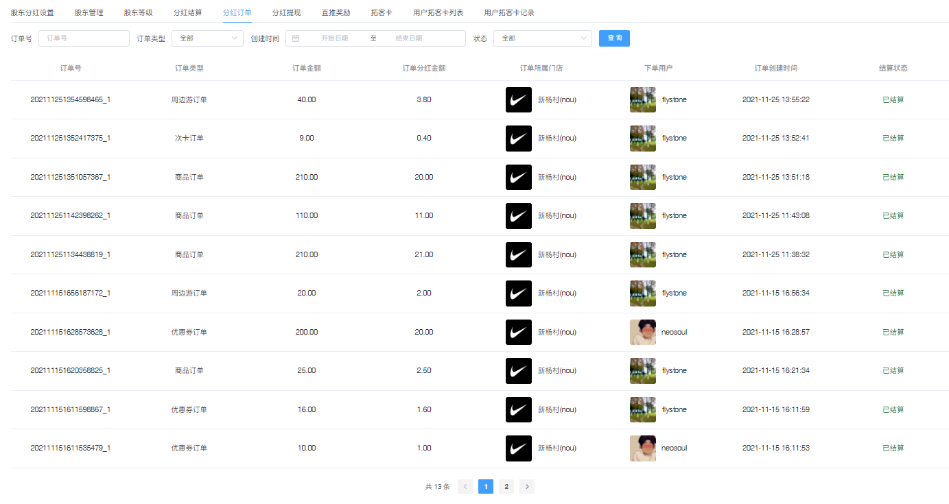
Task: Click flystone avatar in order 202111151611598867_1 row
Action: 643,409
